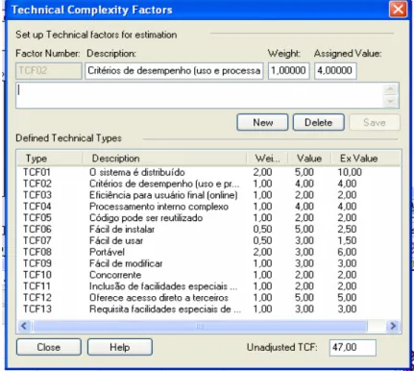Create a new factor with New button
This screenshot has width=414, height=371.
click(262, 122)
